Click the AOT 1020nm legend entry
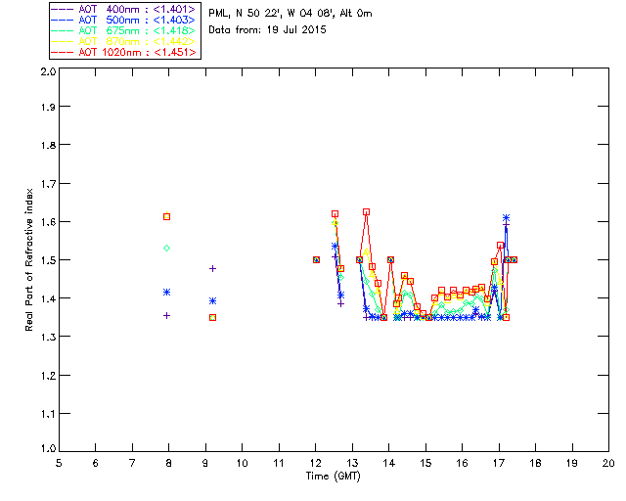 tap(124, 52)
